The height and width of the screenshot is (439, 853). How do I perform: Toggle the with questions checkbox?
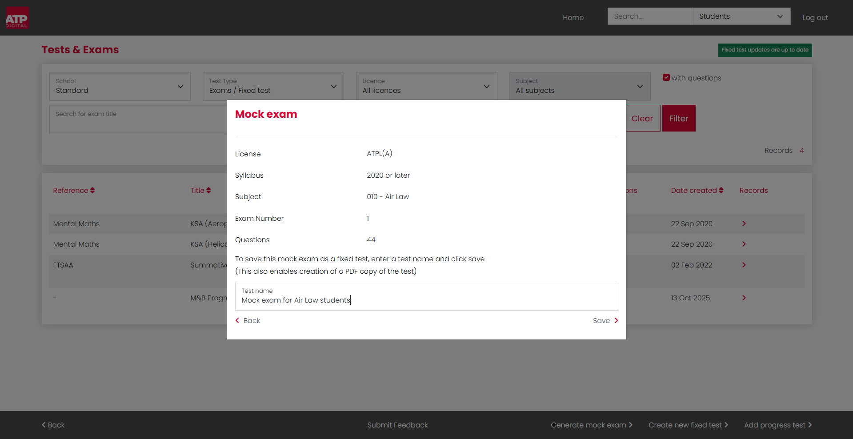666,77
